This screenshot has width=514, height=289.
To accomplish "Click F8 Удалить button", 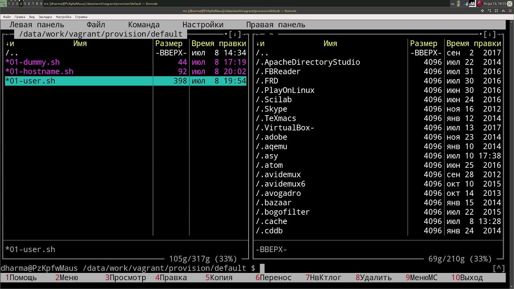I will (x=373, y=277).
